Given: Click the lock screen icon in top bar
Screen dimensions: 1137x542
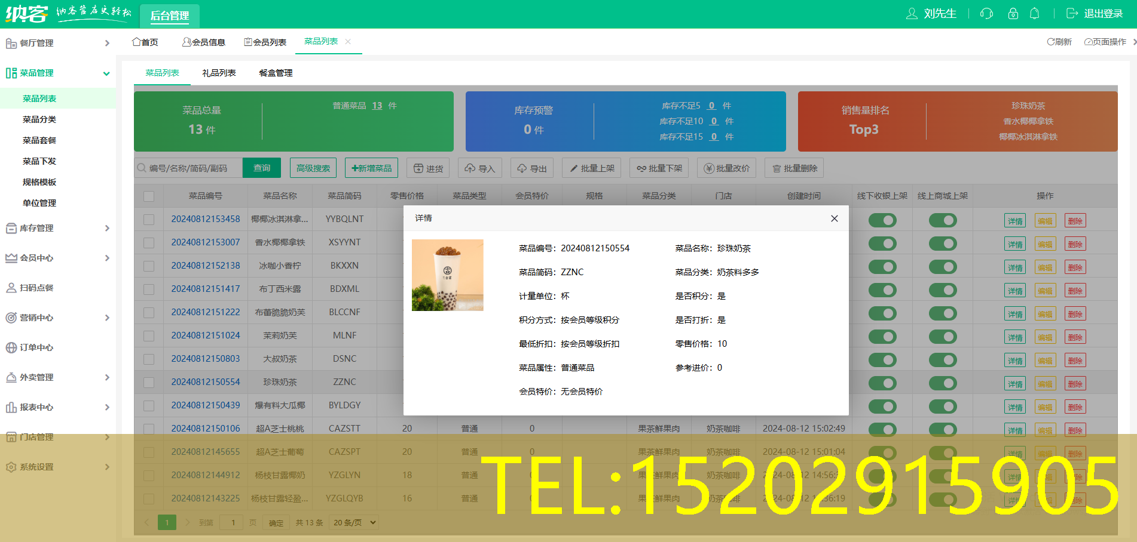Looking at the screenshot, I should 1013,13.
